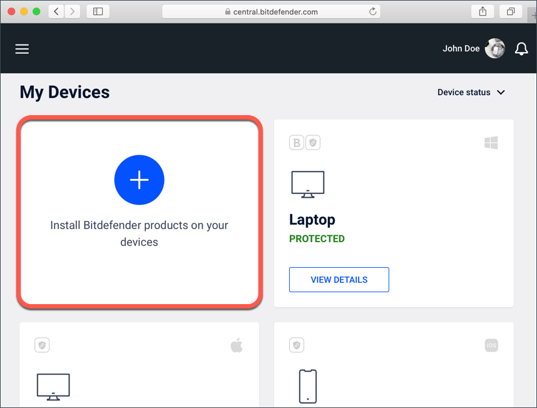Image resolution: width=537 pixels, height=408 pixels.
Task: Go forward with Safari's forward arrow
Action: pyautogui.click(x=72, y=12)
